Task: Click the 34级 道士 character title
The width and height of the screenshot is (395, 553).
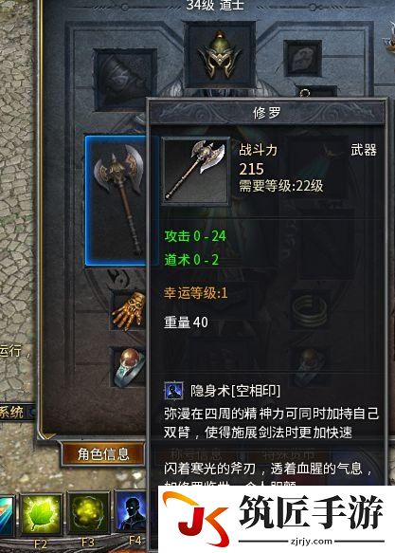Action: point(215,5)
